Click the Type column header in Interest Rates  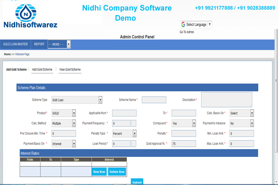(76, 159)
